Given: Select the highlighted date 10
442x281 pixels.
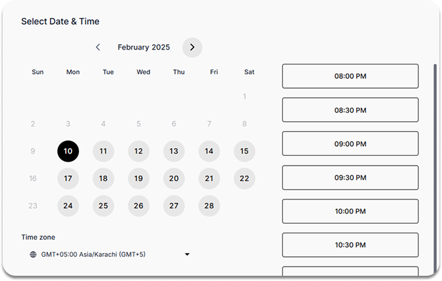Looking at the screenshot, I should point(68,151).
